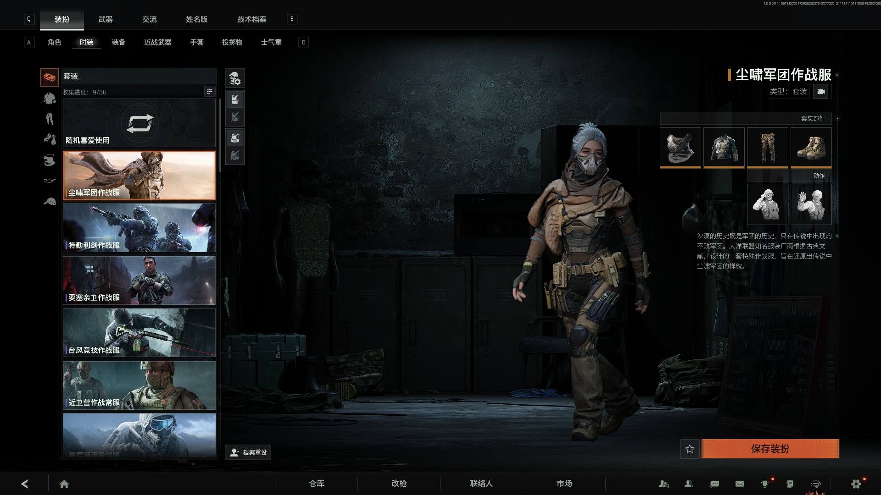Click the 档案重设 profile reset button
The image size is (881, 495).
click(248, 452)
